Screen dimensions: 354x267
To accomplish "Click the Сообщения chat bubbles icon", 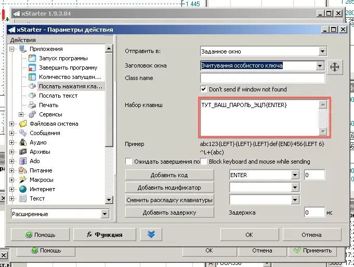I will pyautogui.click(x=23, y=133).
